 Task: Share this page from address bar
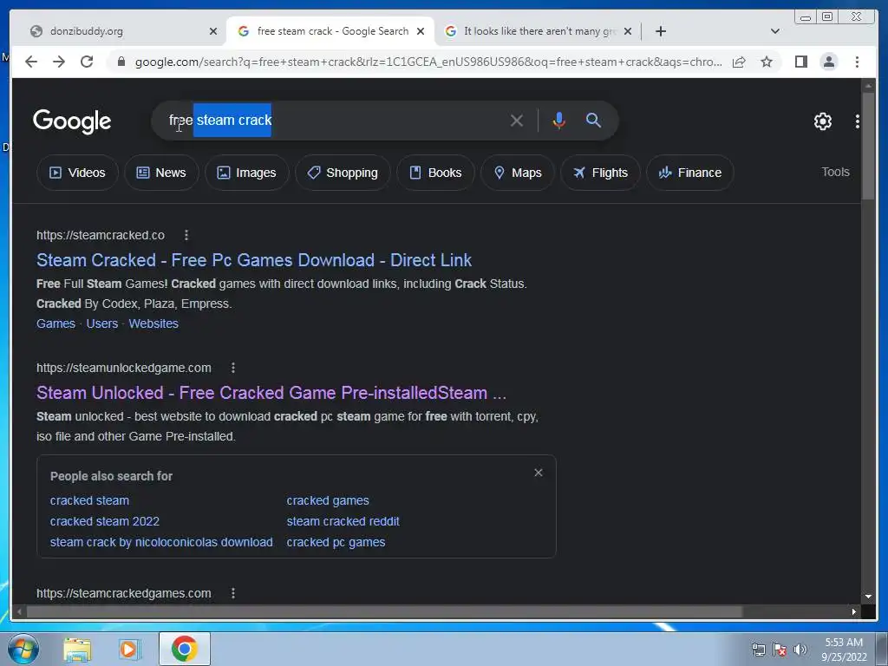coord(739,62)
